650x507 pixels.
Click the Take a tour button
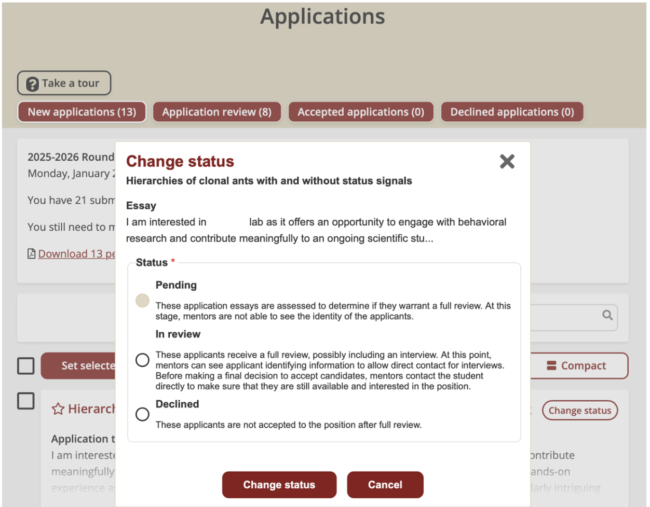click(x=64, y=83)
